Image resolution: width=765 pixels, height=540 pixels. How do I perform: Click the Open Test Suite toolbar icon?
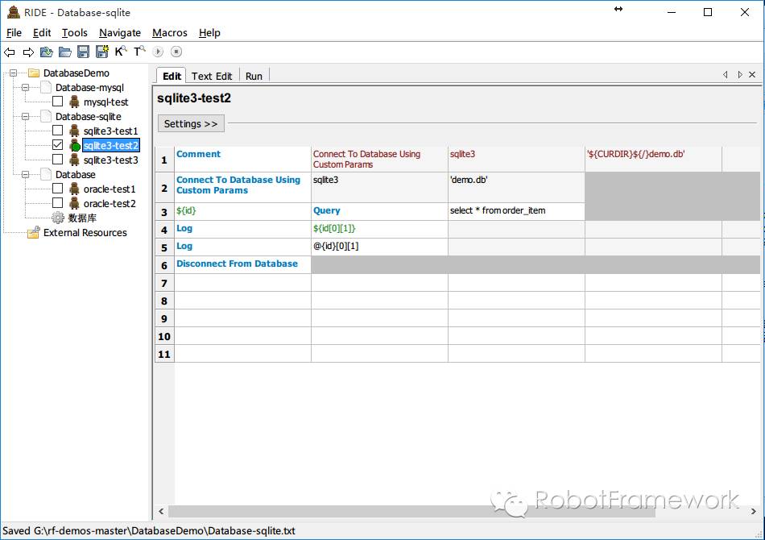[x=47, y=52]
